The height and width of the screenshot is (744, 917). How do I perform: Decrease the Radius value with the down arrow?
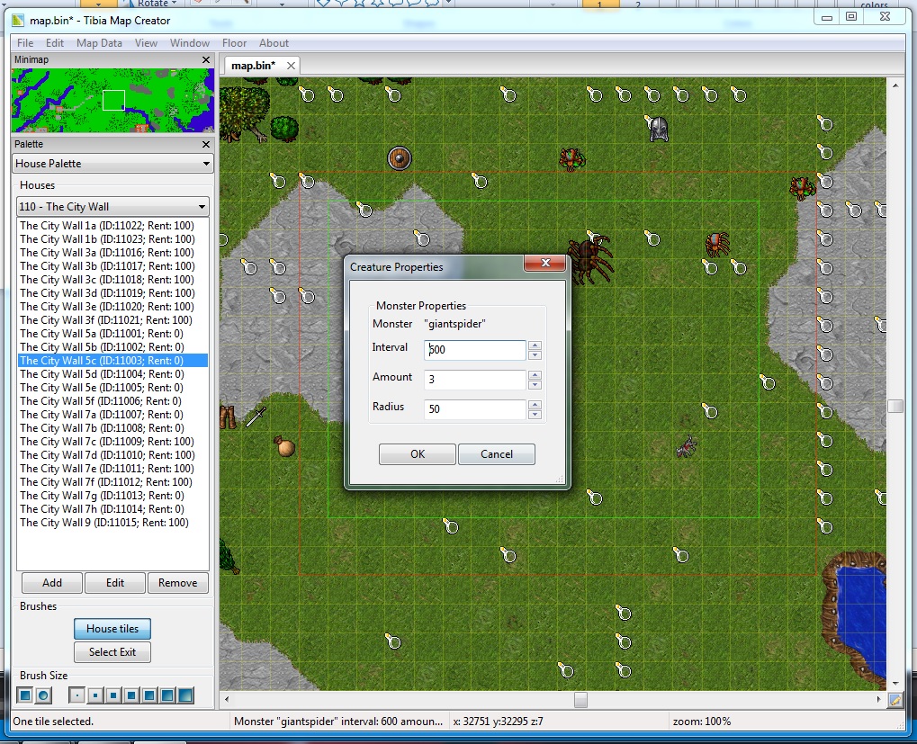535,415
